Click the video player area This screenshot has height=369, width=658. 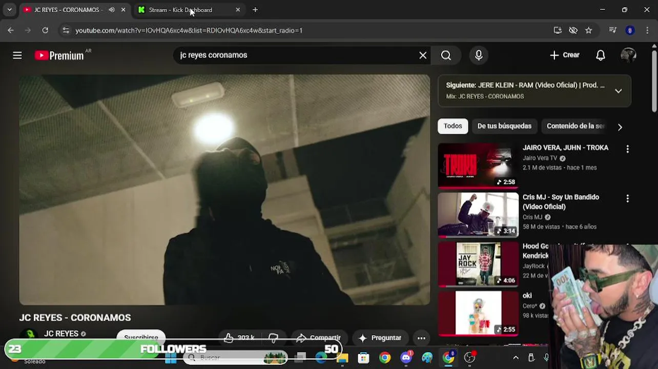[224, 190]
